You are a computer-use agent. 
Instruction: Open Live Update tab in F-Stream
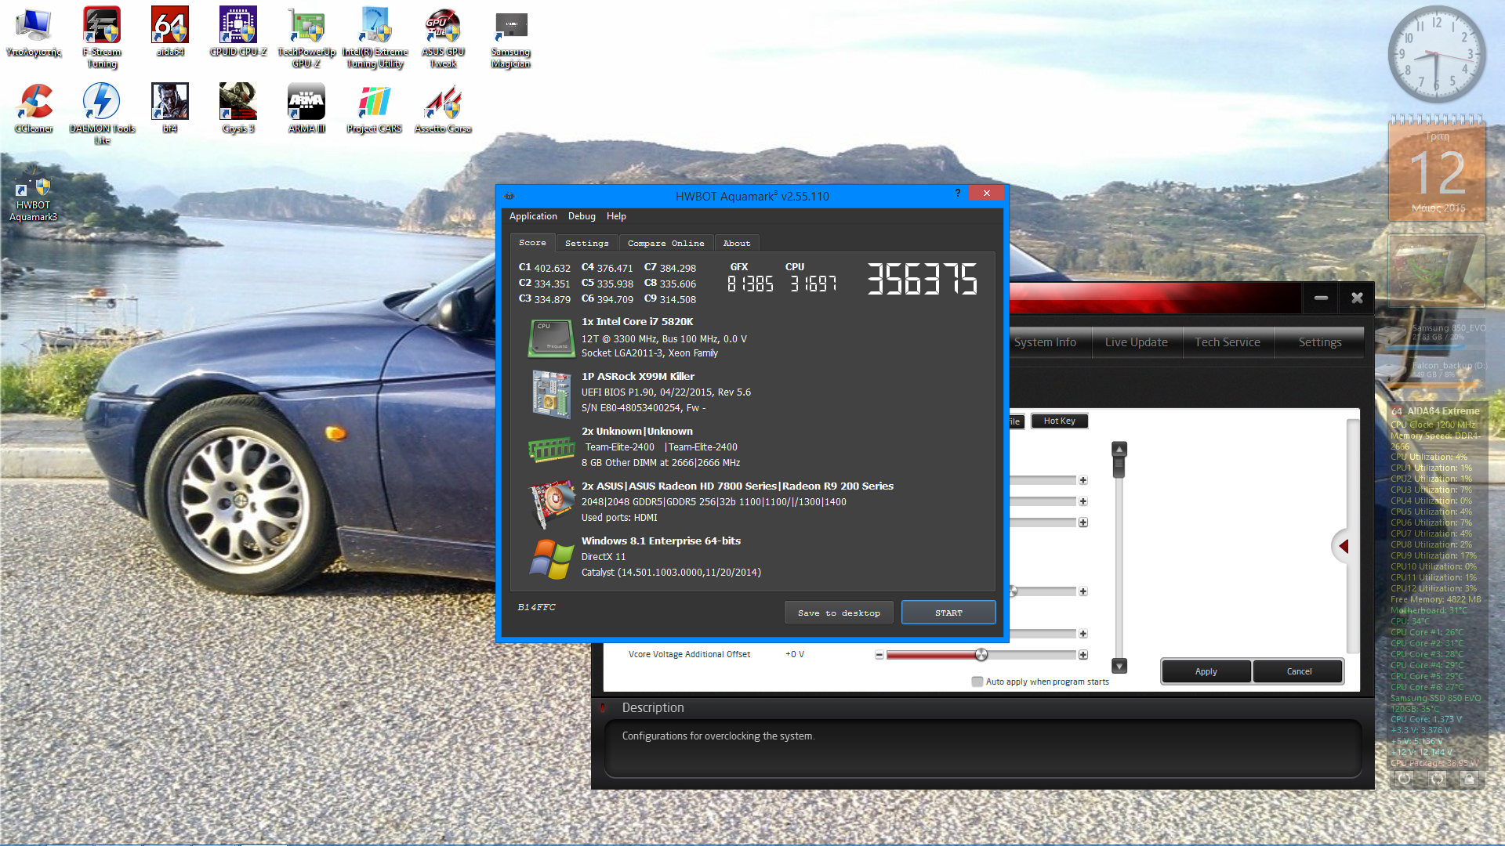point(1137,342)
